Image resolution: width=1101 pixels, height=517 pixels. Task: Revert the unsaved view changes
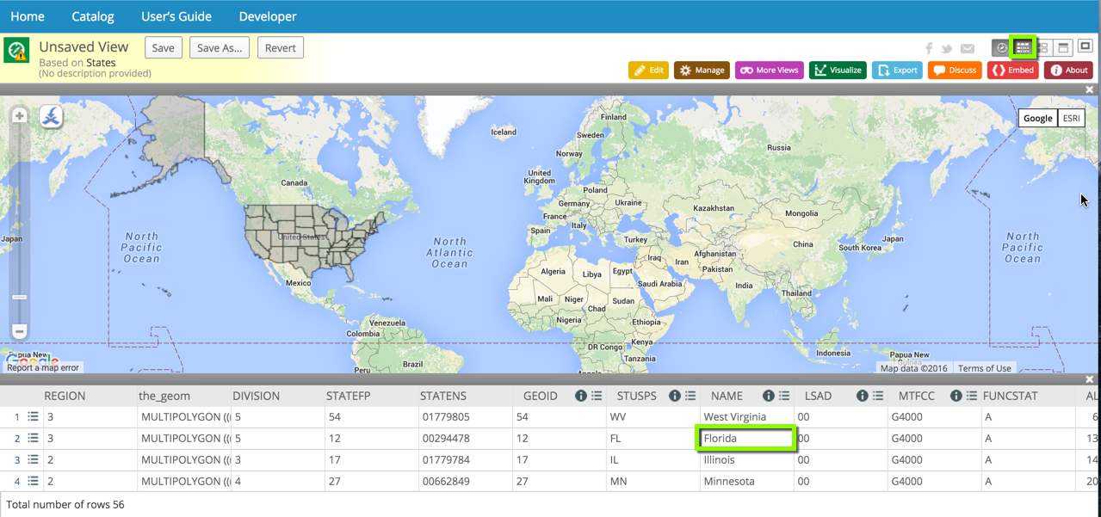point(281,48)
